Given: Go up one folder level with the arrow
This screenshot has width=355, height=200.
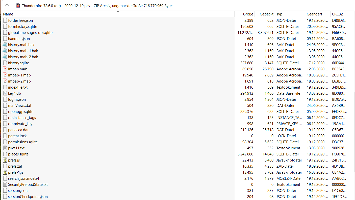Looking at the screenshot, I should coord(7,5).
